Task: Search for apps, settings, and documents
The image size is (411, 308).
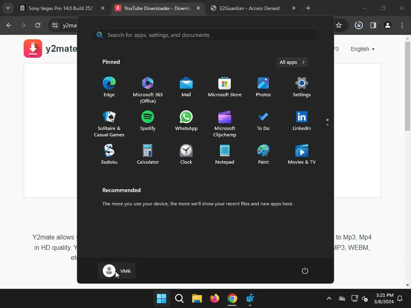Action: [205, 35]
